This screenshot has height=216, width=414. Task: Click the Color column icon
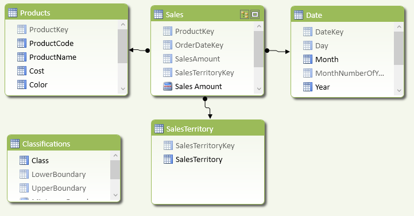22,84
